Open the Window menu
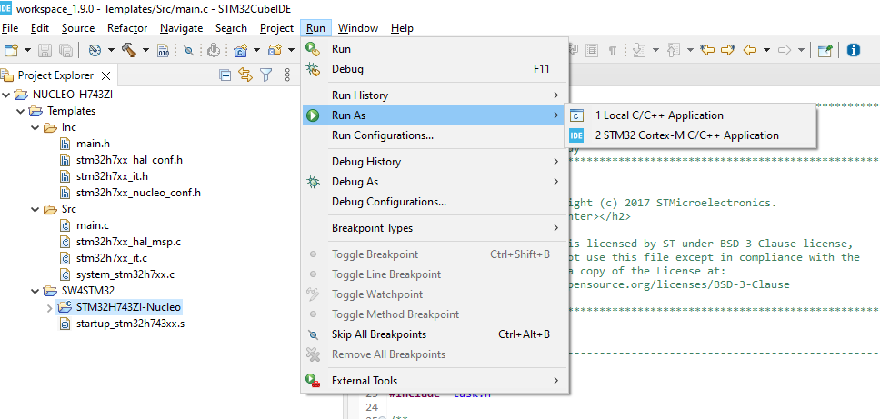Screen dimensions: 880x419 pos(358,28)
